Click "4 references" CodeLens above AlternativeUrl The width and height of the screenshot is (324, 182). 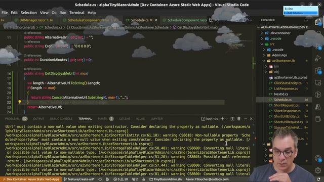pyautogui.click(x=32, y=33)
